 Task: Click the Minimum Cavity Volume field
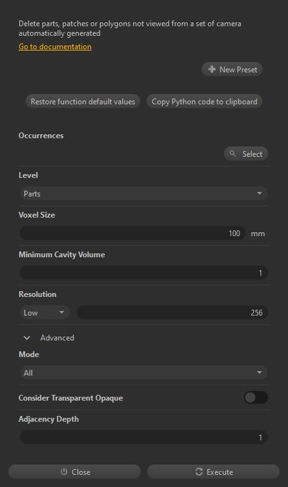[143, 273]
